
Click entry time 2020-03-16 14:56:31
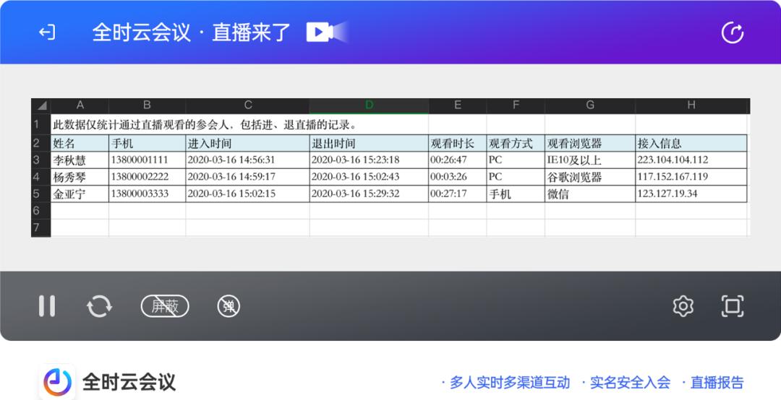tap(247, 160)
